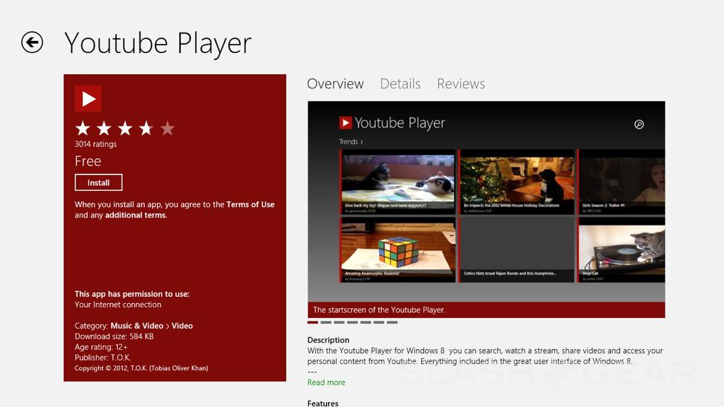724x407 pixels.
Task: Click the White House holiday decorations thumbnail
Action: (517, 181)
